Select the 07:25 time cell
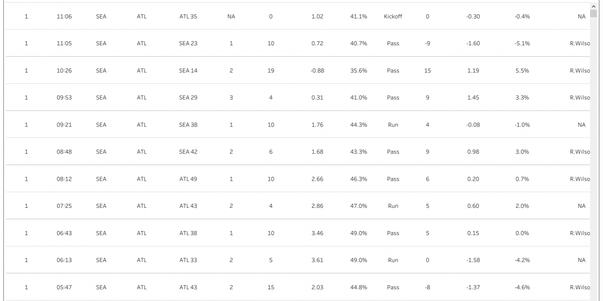Image resolution: width=603 pixels, height=301 pixels. coord(64,206)
